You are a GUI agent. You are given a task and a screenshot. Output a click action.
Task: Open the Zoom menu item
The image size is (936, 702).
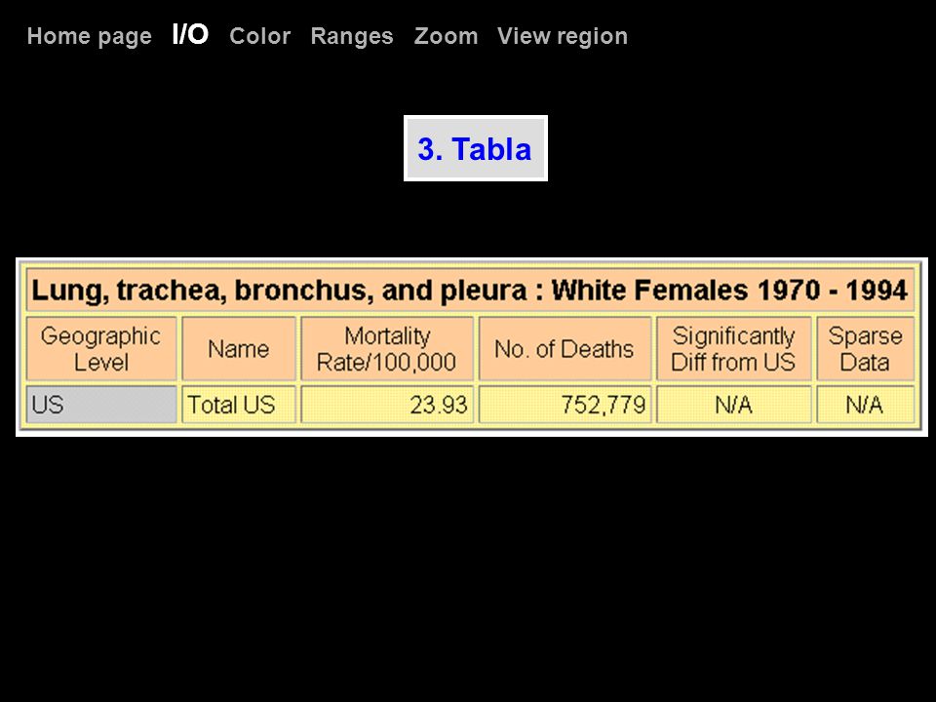point(446,36)
